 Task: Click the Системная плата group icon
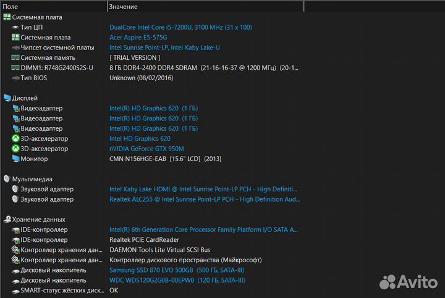click(7, 17)
